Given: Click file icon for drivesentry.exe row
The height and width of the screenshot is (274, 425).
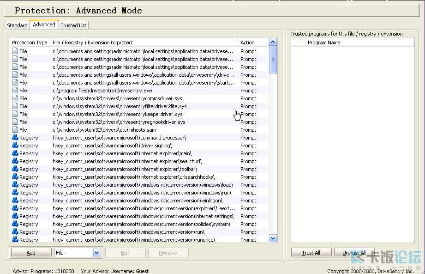Looking at the screenshot, I should point(15,91).
